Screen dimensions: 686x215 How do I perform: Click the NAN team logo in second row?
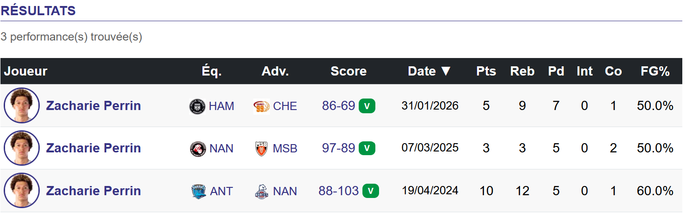198,149
